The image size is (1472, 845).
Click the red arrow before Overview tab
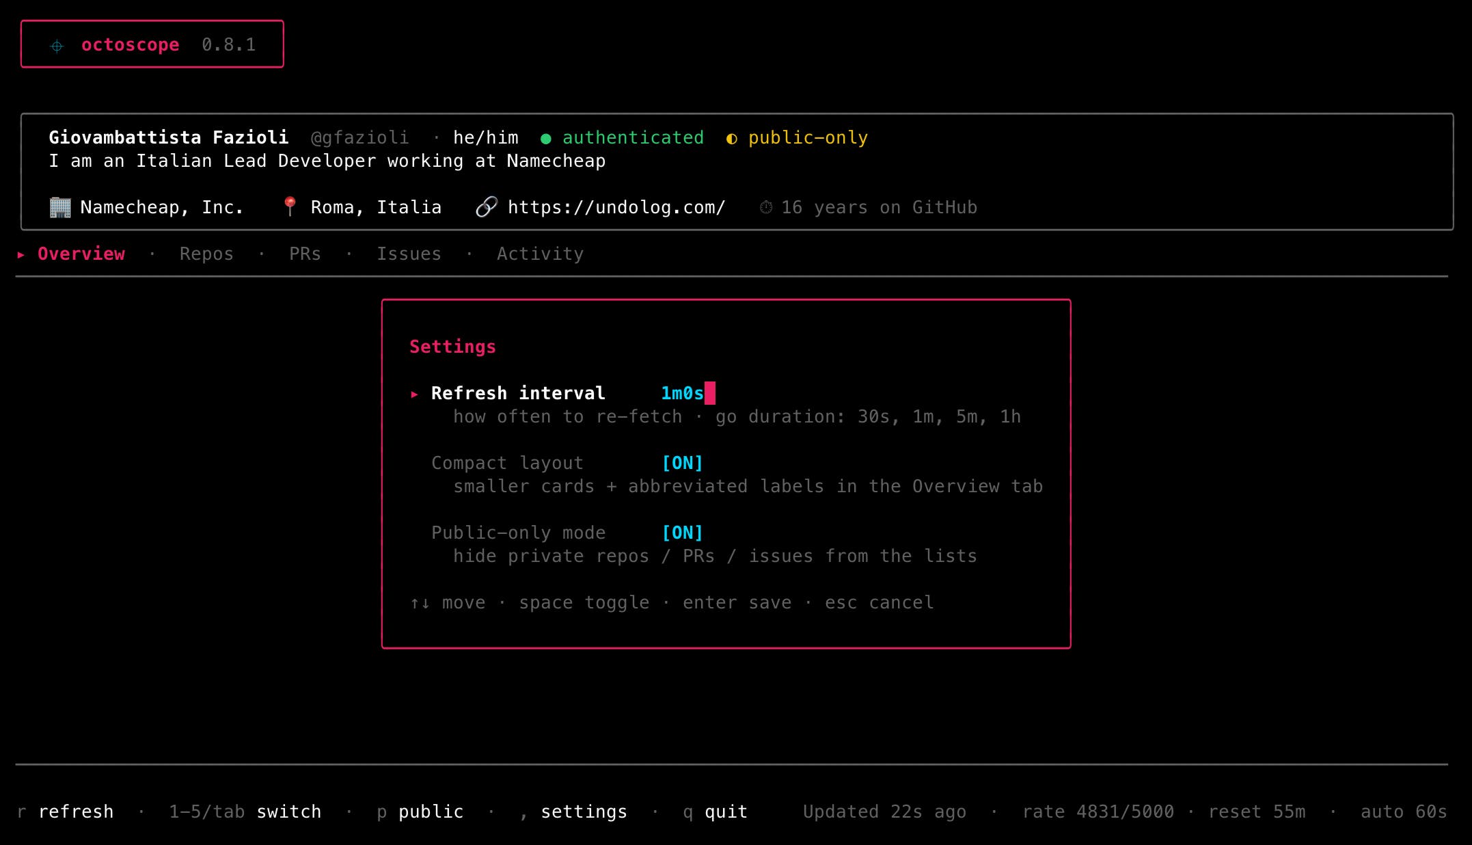click(x=21, y=254)
